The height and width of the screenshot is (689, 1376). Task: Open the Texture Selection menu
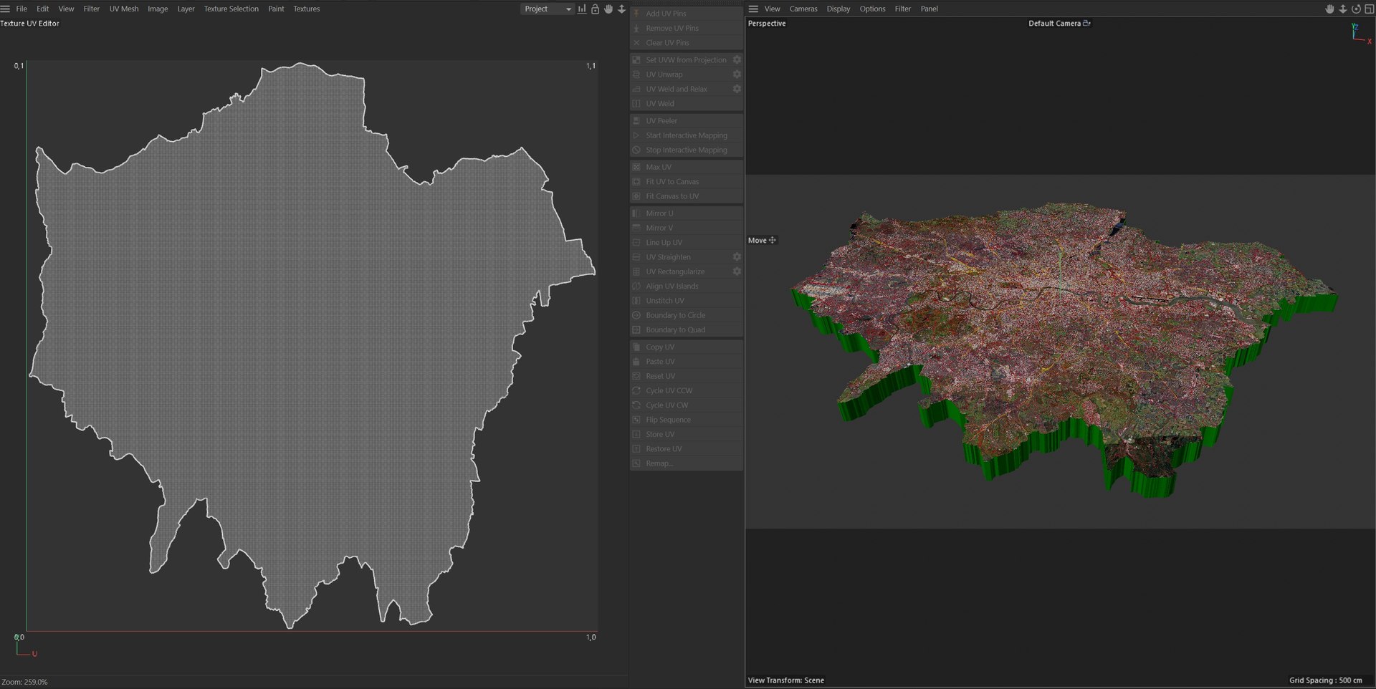click(x=231, y=9)
